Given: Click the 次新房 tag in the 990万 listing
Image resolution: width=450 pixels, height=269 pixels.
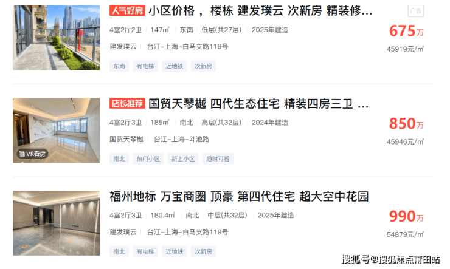Looking at the screenshot, I should coord(203,251).
